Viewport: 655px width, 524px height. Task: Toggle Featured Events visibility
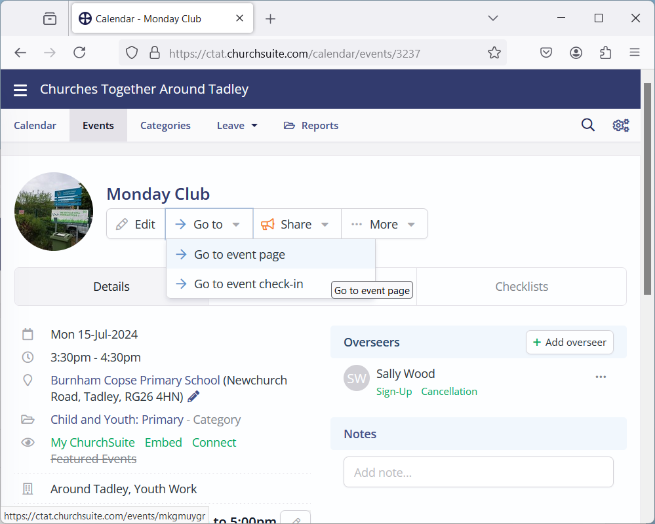point(94,459)
